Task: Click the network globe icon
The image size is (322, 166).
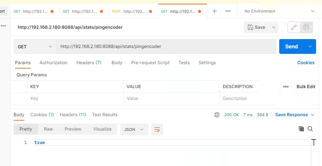Action: (217, 115)
